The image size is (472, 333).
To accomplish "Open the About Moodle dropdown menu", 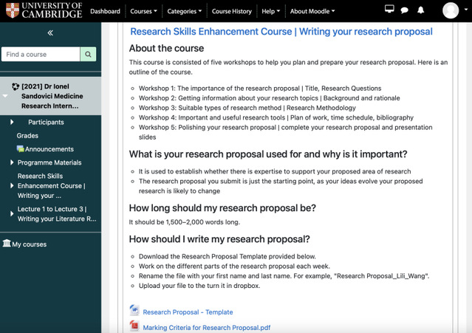I will 312,11.
